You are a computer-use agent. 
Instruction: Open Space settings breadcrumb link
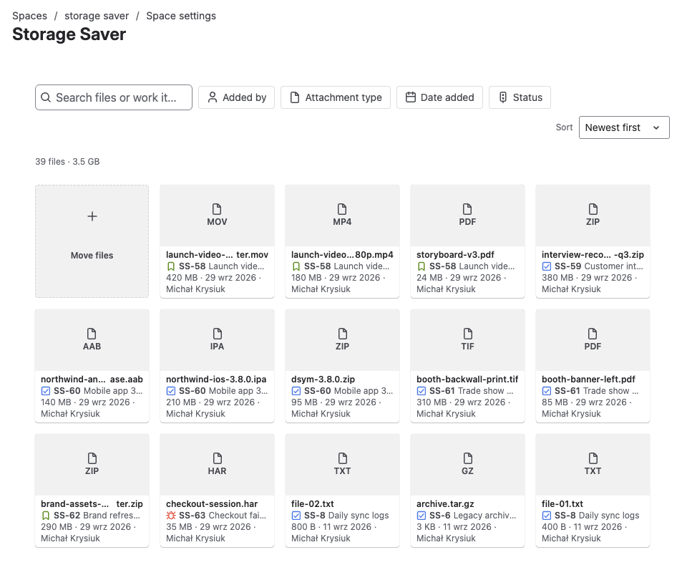click(181, 16)
